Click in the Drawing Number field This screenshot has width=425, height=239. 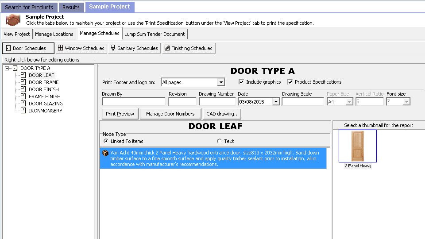217,102
